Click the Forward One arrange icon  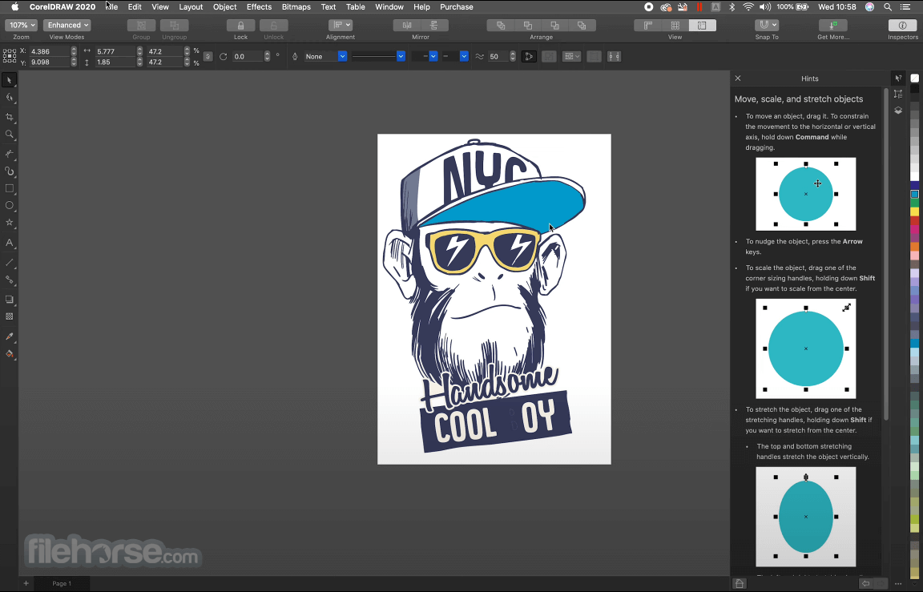[527, 26]
